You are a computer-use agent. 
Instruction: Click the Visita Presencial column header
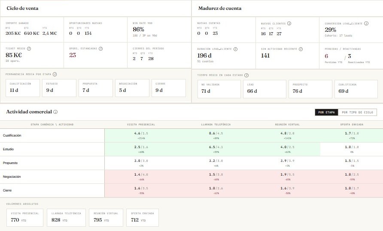click(x=141, y=125)
